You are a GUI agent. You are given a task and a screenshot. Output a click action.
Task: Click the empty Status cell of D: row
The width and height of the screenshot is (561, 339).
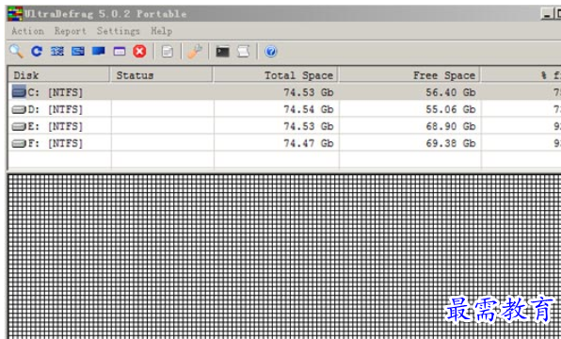[x=163, y=109]
